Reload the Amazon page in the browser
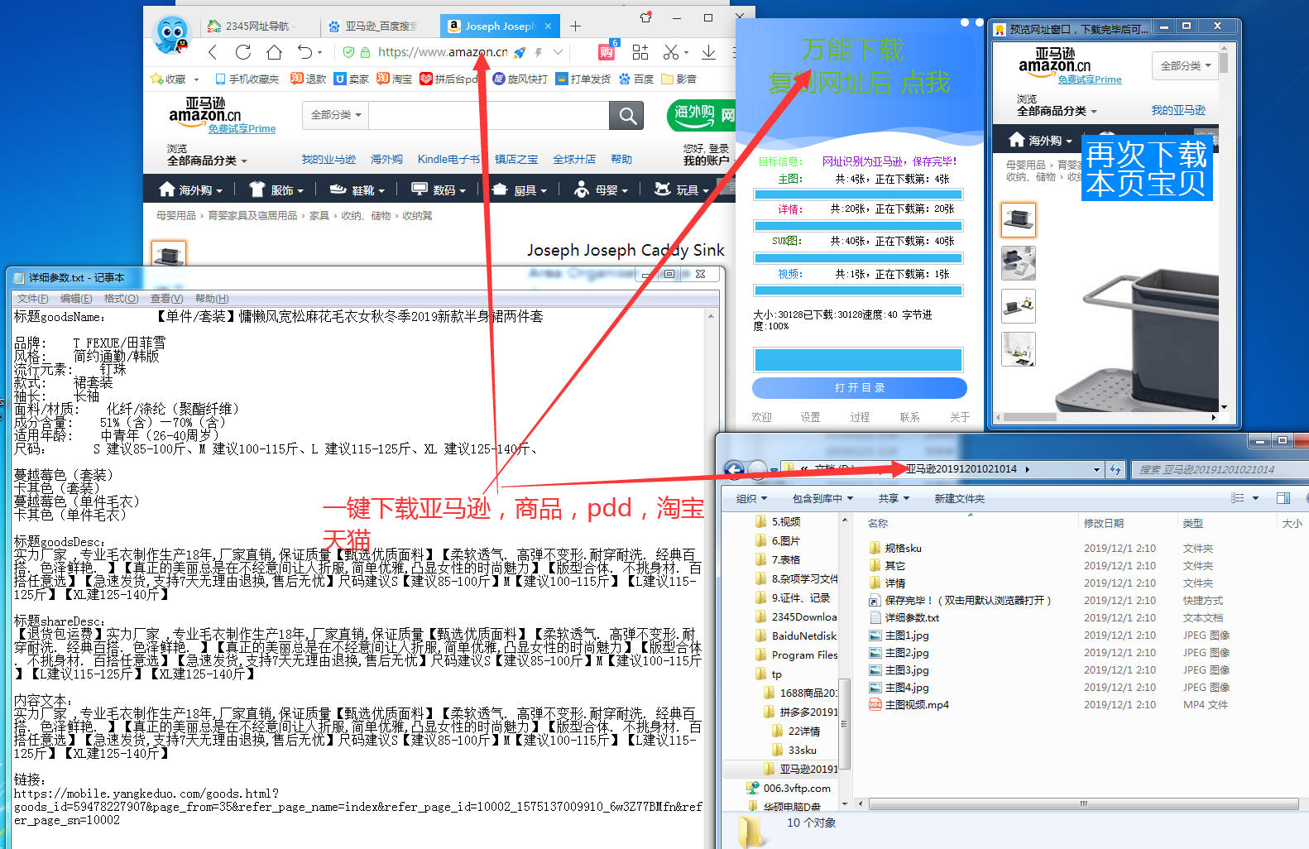The image size is (1309, 849). click(x=243, y=52)
